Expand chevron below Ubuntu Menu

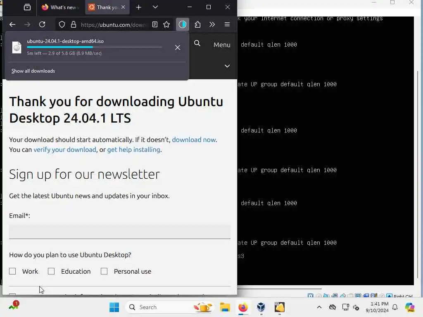(228, 66)
